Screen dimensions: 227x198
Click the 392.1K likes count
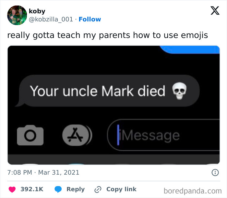pyautogui.click(x=32, y=189)
